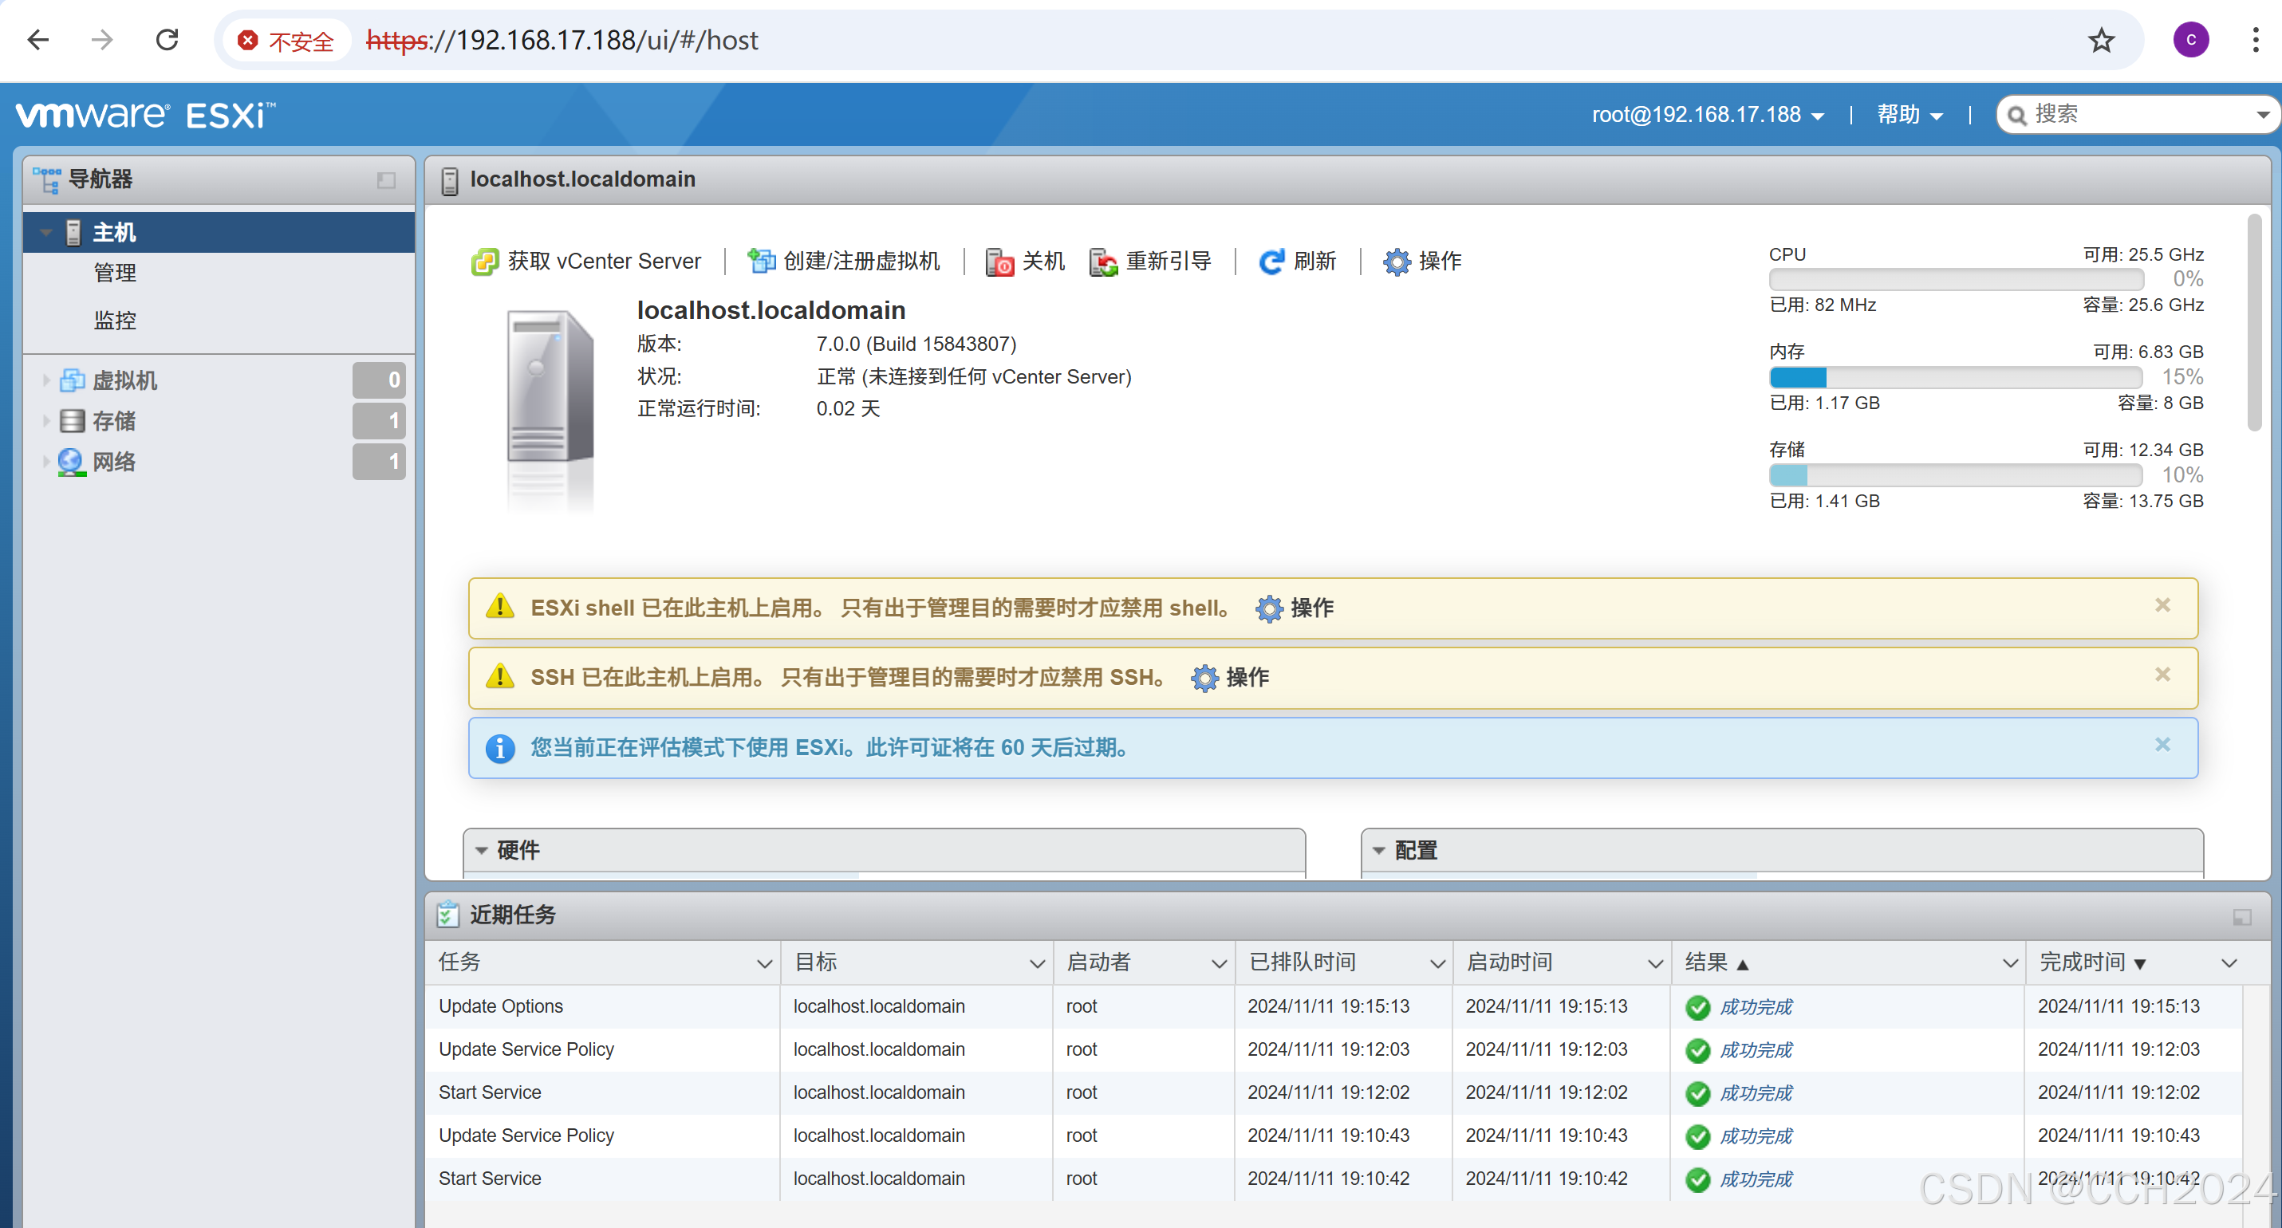Click 重新引导 label
This screenshot has width=2282, height=1228.
click(1169, 262)
